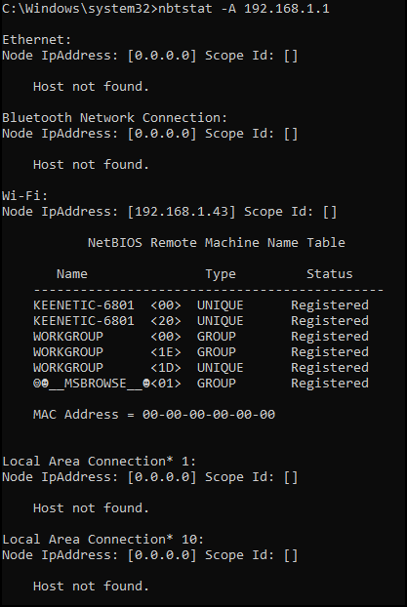This screenshot has width=407, height=607.
Task: Click the WORKGROUP <1D> UNIQUE row
Action: pos(201,367)
